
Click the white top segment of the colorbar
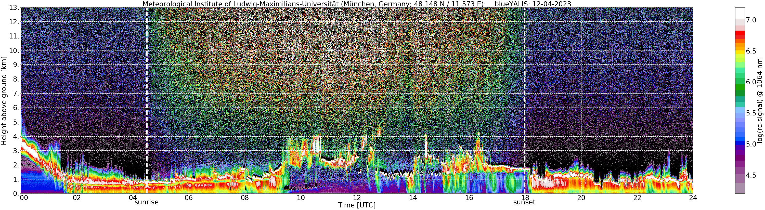[x=740, y=13]
